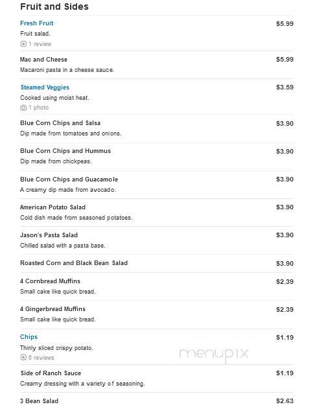Click the camera photo icon under Steamed Veggies
The width and height of the screenshot is (330, 407).
[23, 108]
